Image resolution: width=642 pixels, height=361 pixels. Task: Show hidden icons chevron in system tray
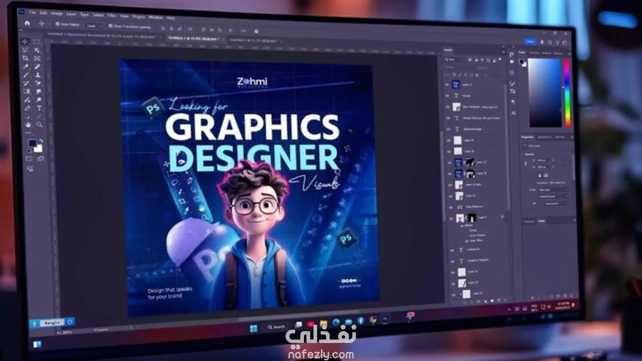click(509, 310)
